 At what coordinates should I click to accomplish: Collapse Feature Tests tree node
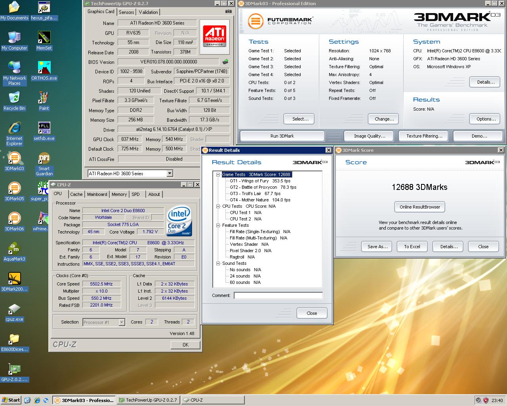(x=218, y=225)
